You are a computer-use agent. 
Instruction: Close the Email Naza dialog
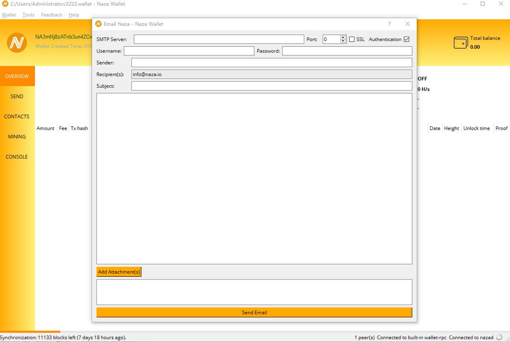(x=408, y=24)
